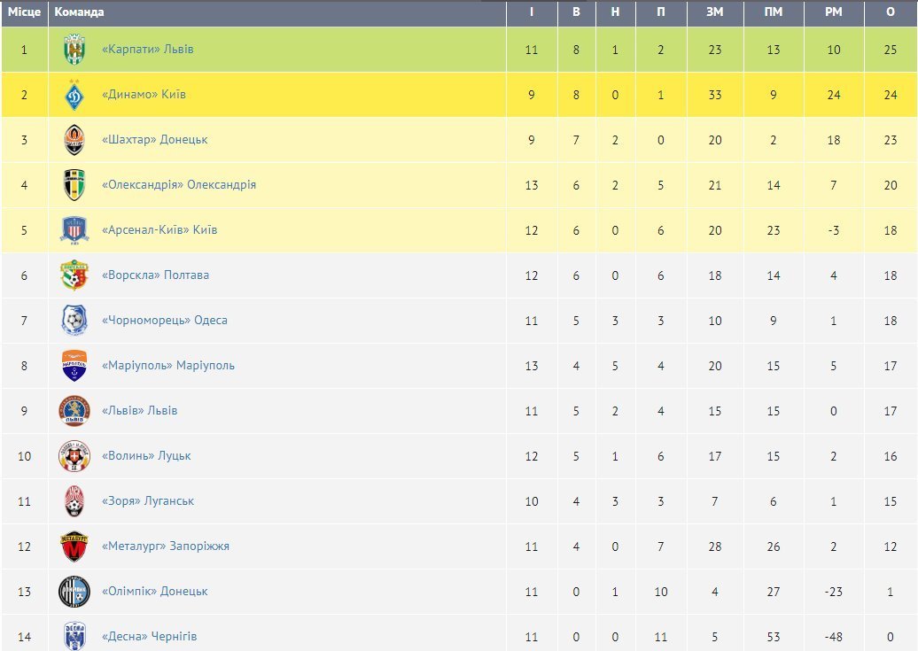Open the «Волинь» Луцьк team page
This screenshot has height=651, width=918.
coord(146,456)
